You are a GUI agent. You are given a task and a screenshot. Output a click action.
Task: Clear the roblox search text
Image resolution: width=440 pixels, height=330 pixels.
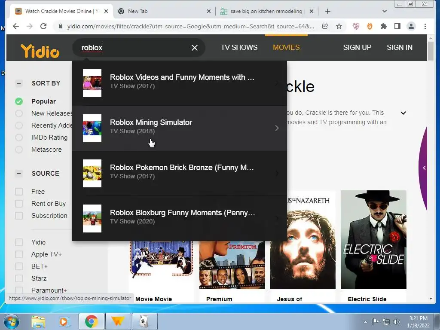pyautogui.click(x=195, y=48)
